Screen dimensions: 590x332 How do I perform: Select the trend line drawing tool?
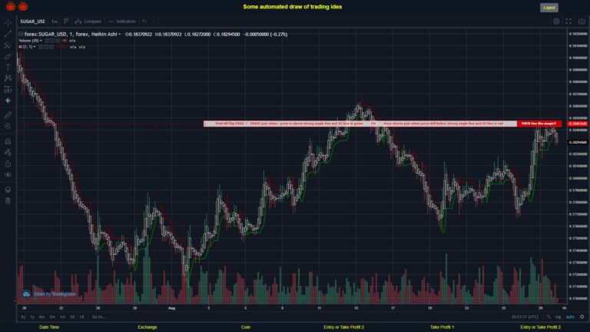click(x=8, y=34)
